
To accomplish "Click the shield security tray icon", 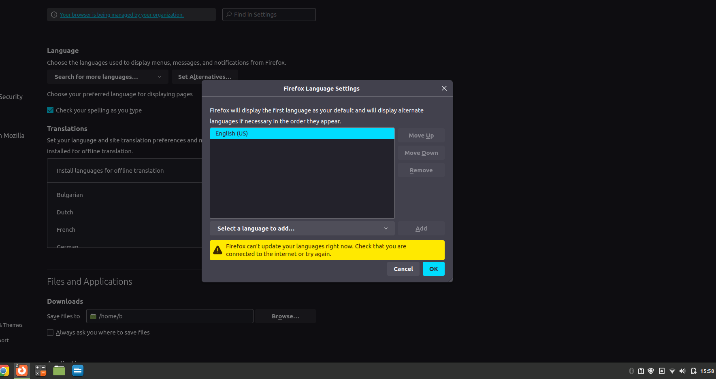I will click(651, 371).
